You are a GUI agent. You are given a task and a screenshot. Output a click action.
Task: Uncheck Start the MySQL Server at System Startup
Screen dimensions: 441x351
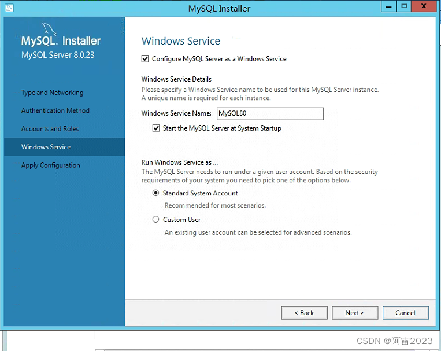coord(156,128)
